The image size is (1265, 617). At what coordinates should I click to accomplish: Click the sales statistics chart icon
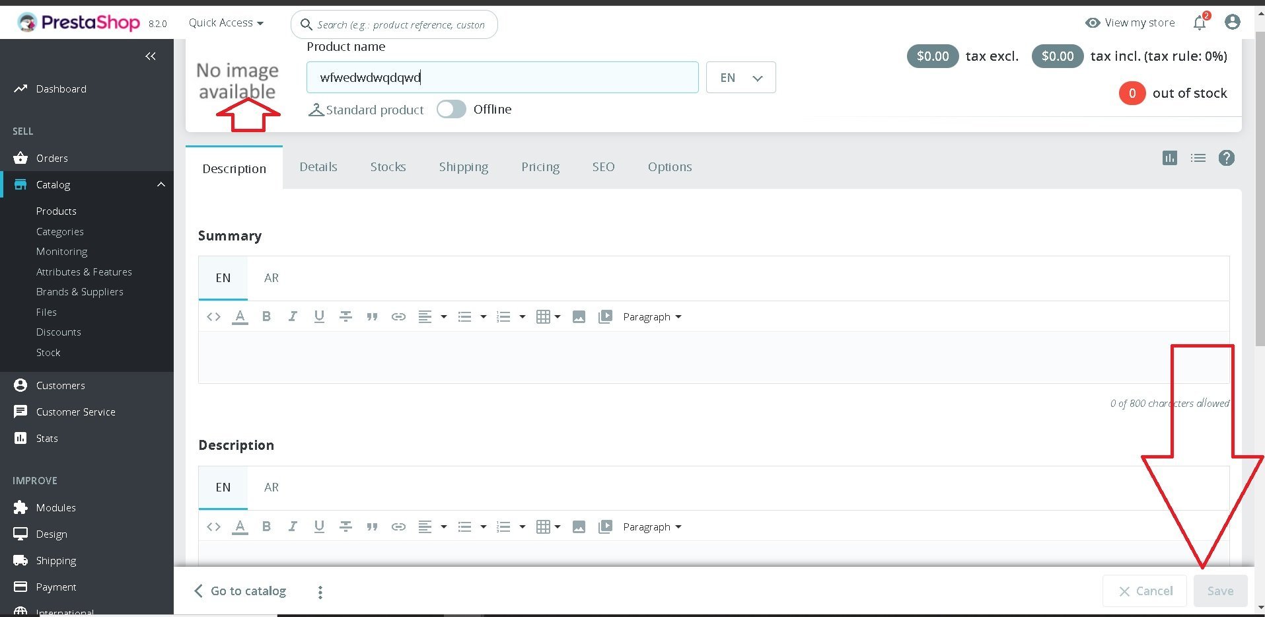pyautogui.click(x=1170, y=158)
